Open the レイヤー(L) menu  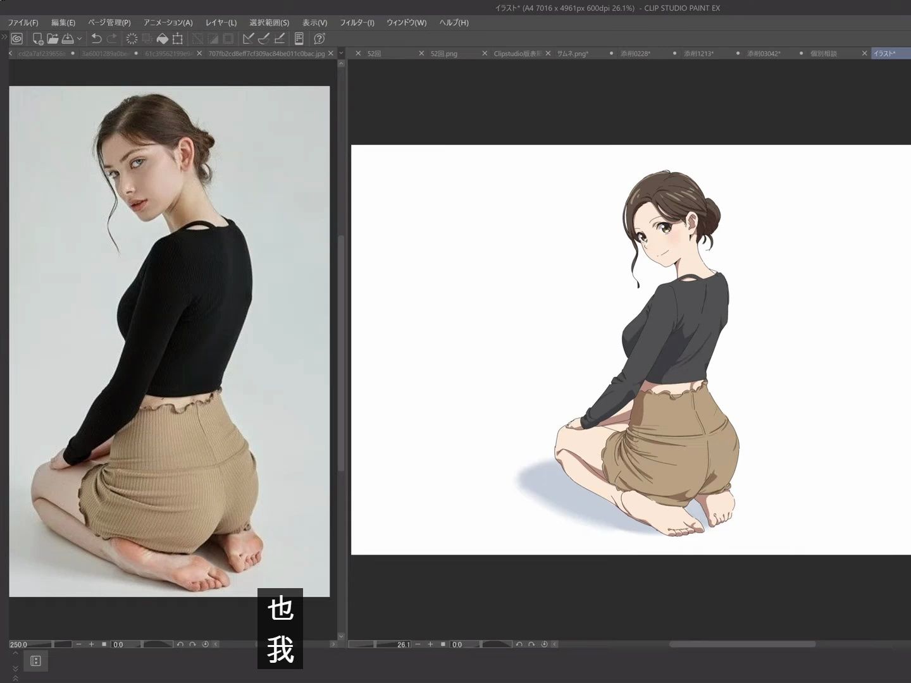(x=221, y=23)
